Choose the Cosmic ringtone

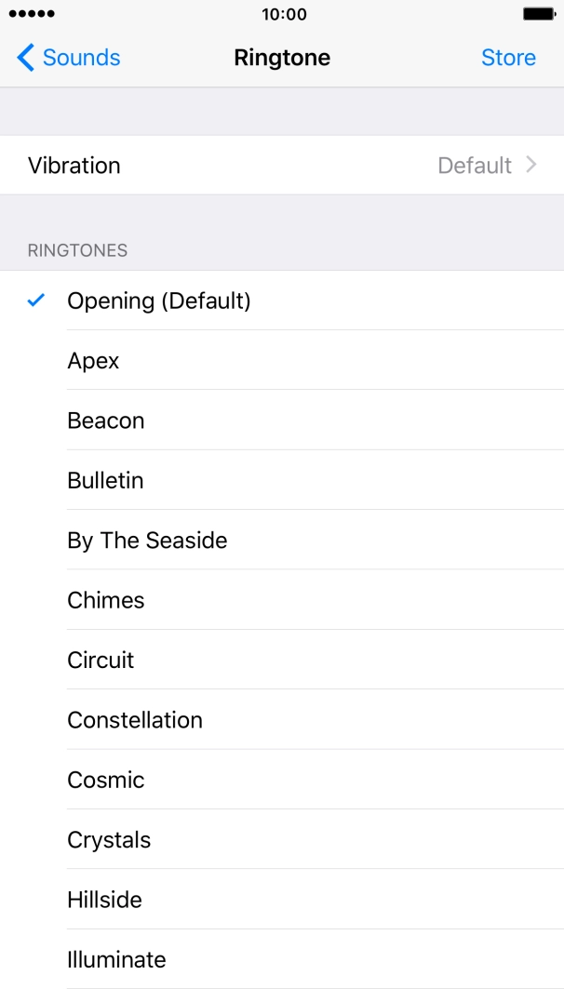click(x=105, y=780)
